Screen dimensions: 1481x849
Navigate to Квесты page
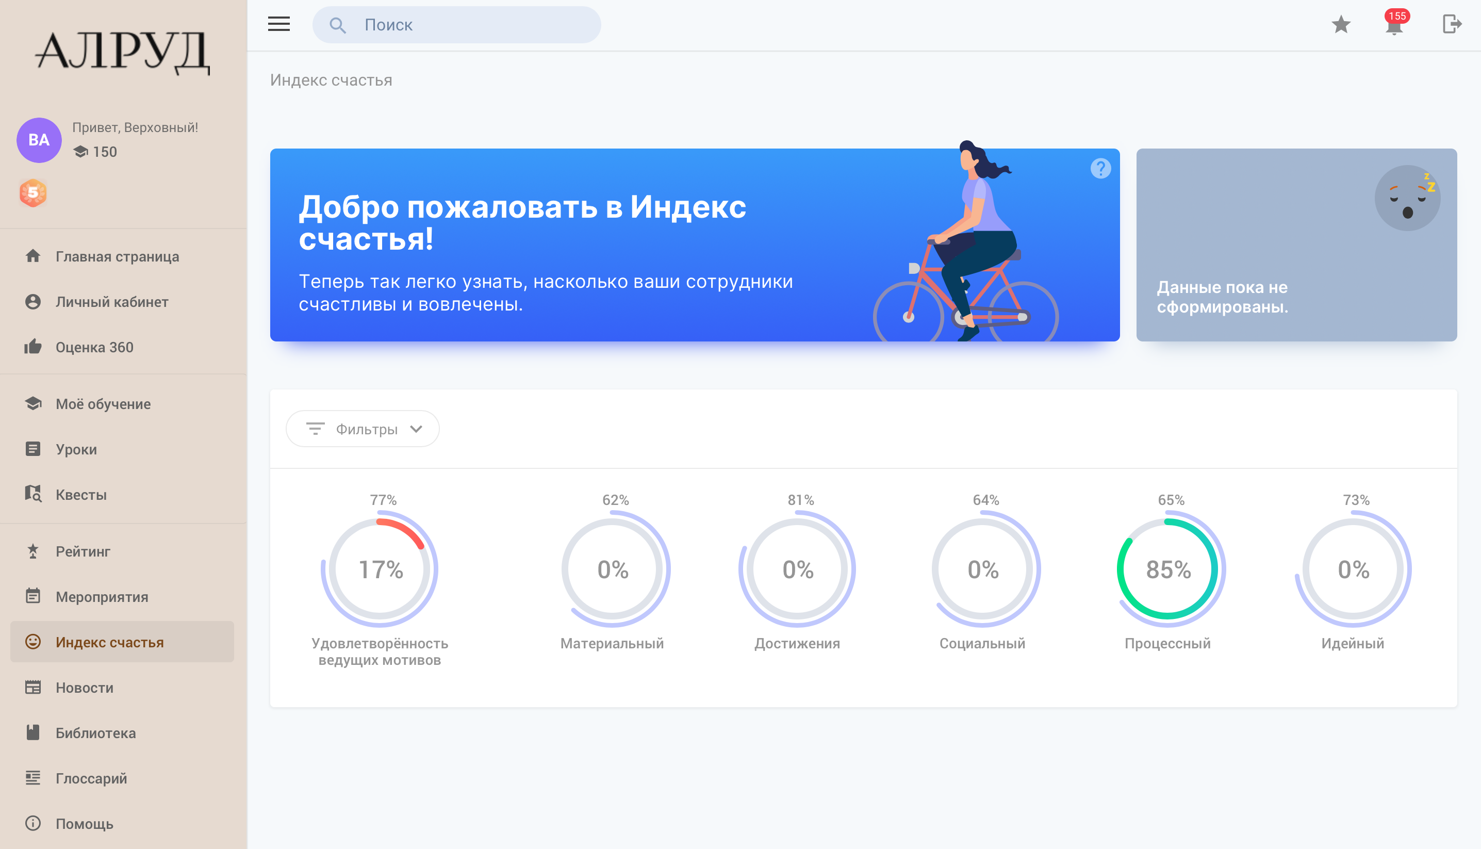click(x=81, y=495)
